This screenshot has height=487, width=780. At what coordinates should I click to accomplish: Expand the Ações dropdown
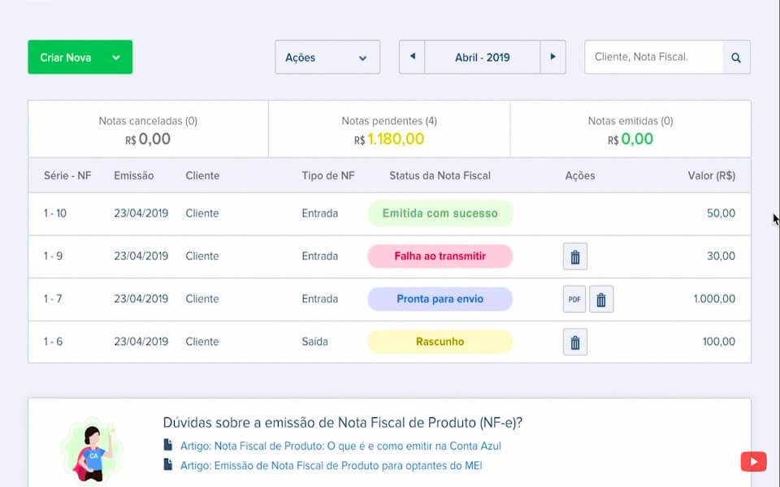(327, 57)
